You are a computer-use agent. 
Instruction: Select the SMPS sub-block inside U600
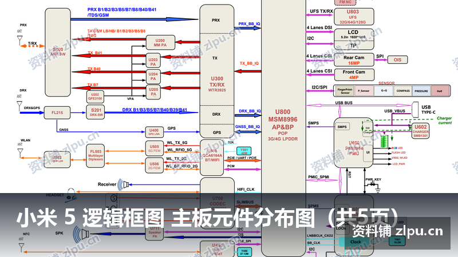tap(342, 127)
